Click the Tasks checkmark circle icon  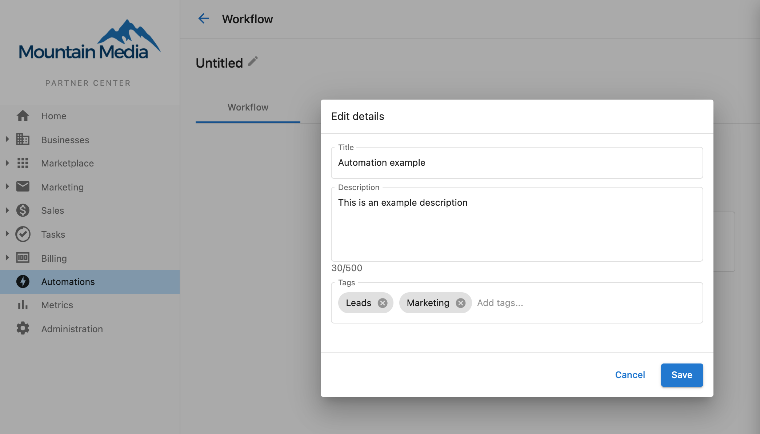coord(23,234)
